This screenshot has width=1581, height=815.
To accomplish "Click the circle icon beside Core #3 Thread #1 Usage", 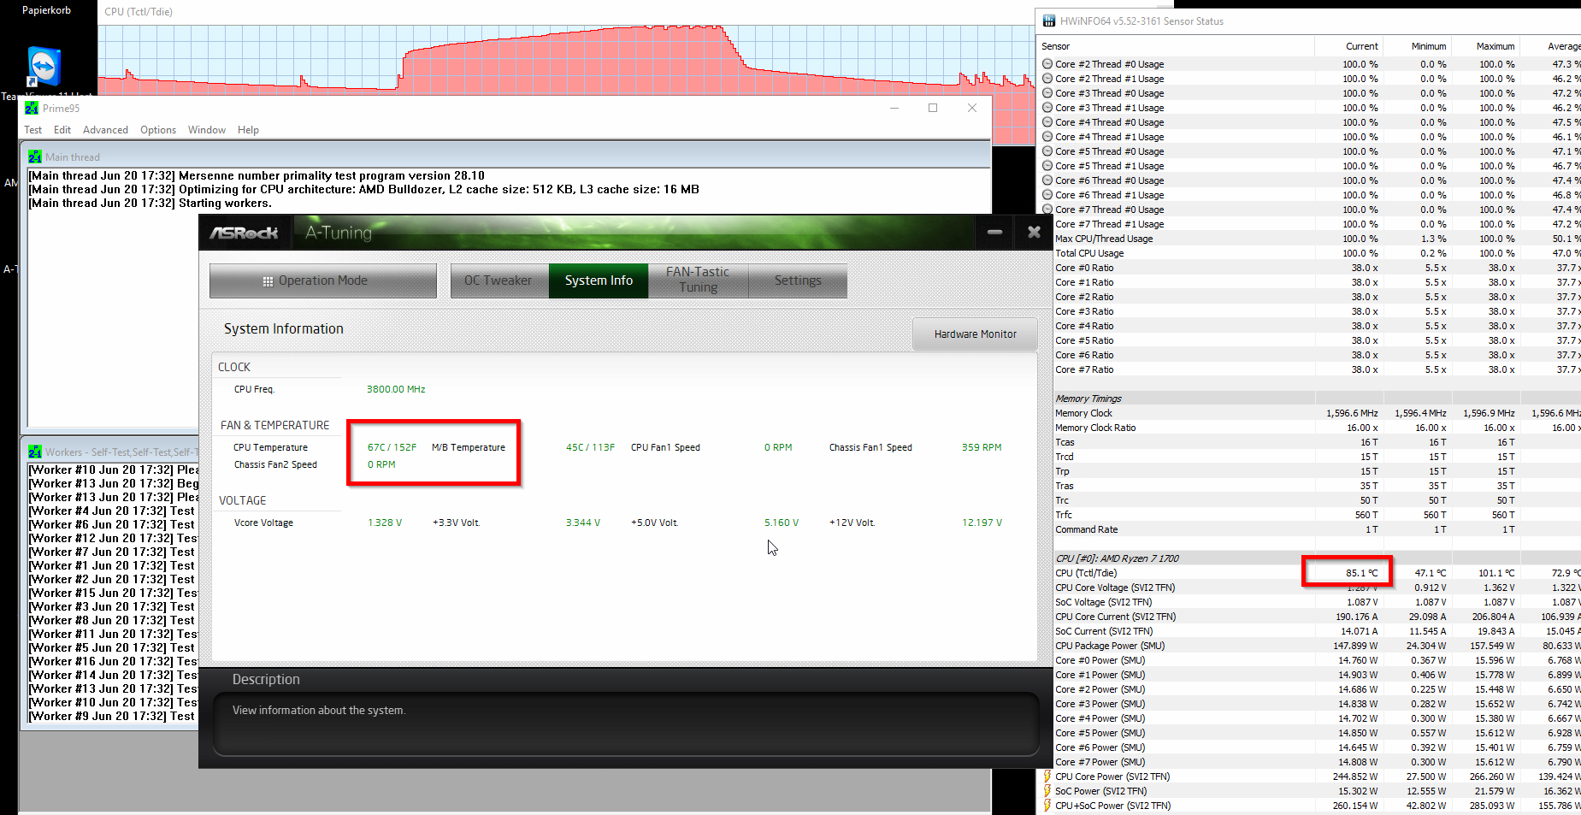I will point(1047,108).
